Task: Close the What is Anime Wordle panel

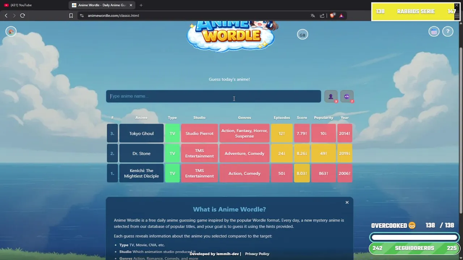Action: point(347,202)
